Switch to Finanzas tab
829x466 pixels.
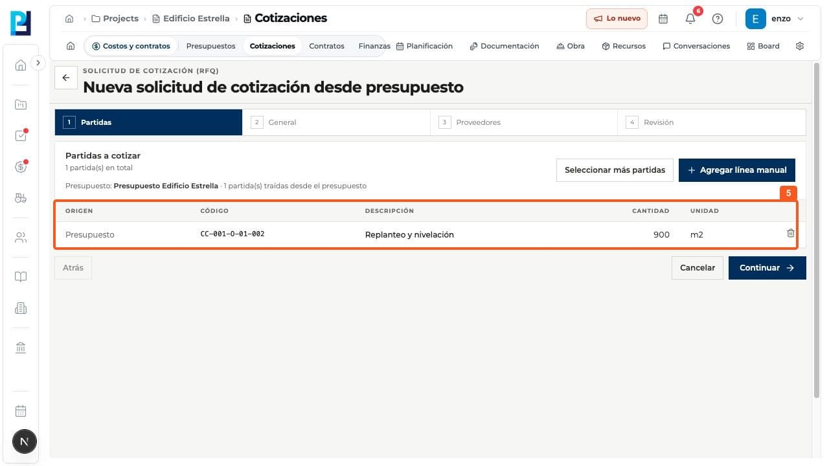pos(374,46)
